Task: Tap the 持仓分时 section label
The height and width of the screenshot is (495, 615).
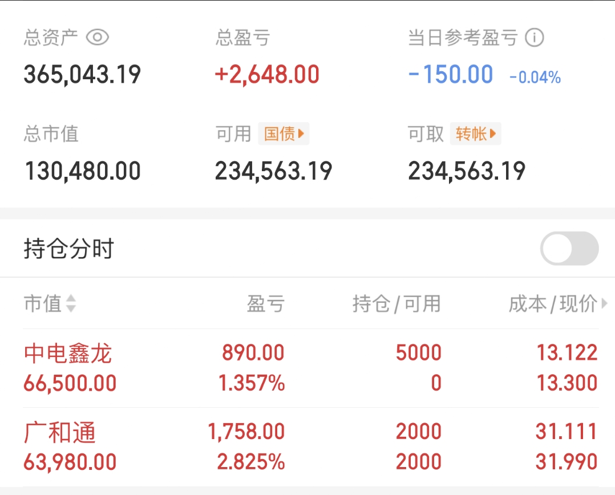Action: [69, 249]
